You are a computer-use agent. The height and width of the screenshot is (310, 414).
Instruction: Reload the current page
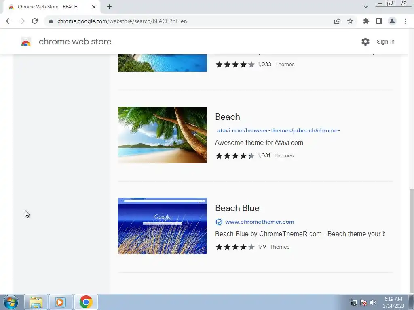point(35,21)
